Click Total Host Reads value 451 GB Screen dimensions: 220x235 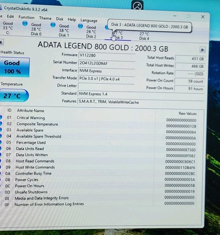tap(190, 59)
